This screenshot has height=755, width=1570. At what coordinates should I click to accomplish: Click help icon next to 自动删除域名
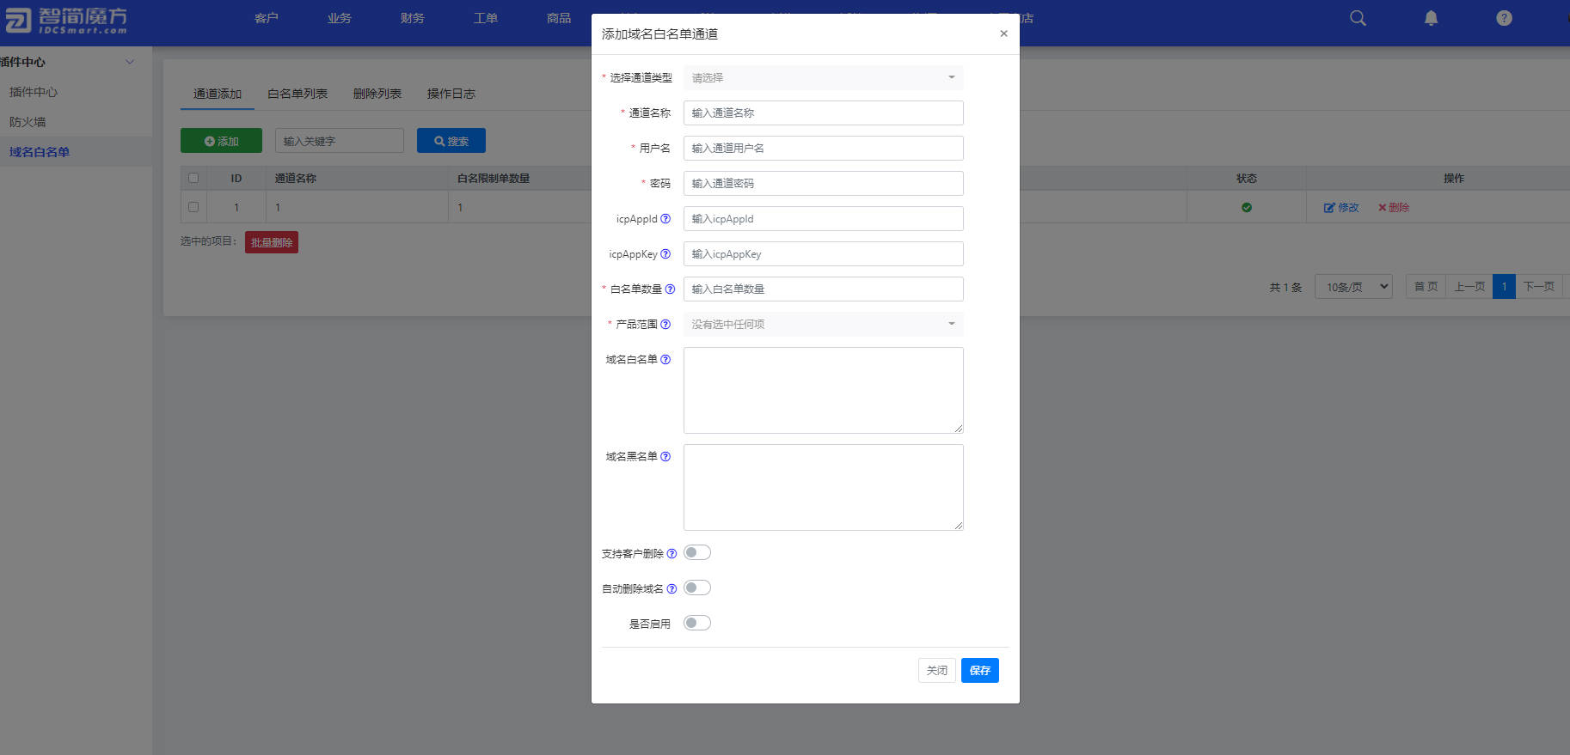[672, 589]
